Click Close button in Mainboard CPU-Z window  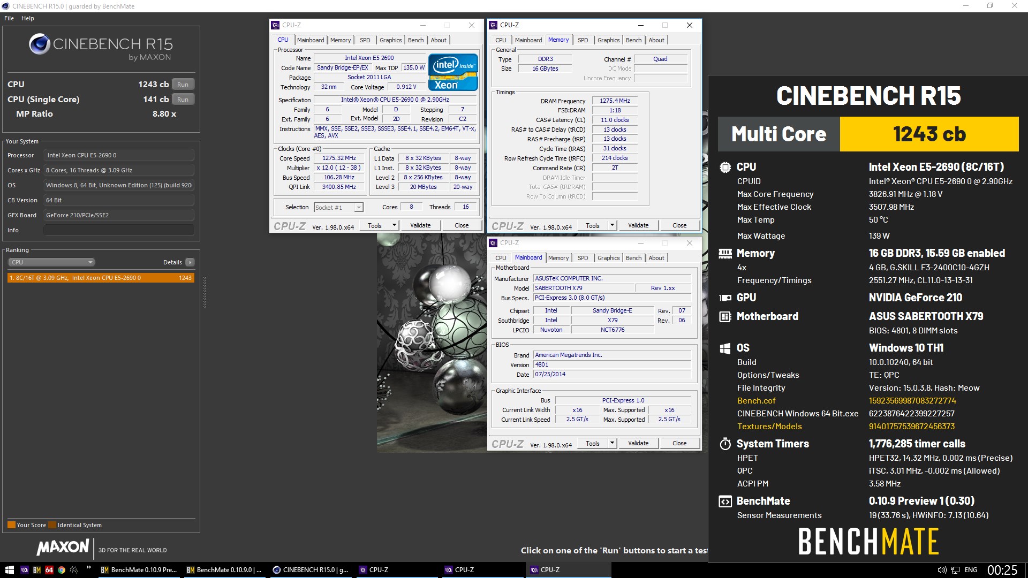679,443
